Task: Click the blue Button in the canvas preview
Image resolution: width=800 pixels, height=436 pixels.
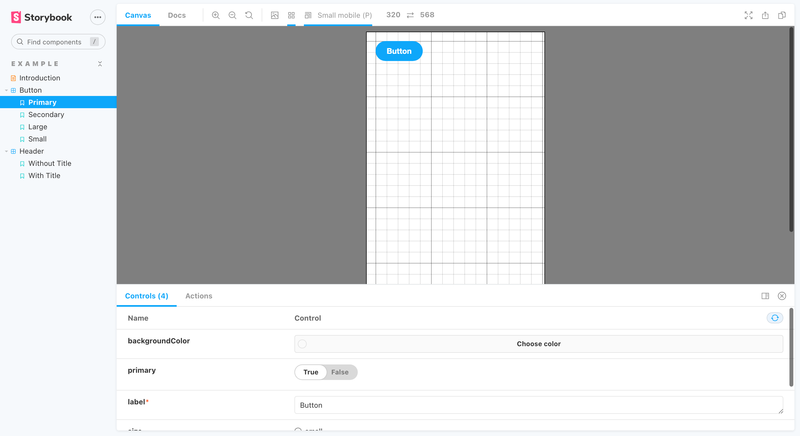Action: 399,51
